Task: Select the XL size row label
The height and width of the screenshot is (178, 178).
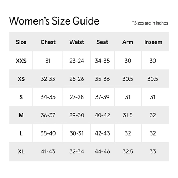Action: 21,152
